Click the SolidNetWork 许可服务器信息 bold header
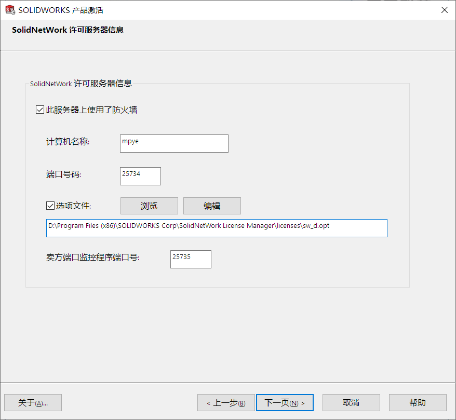456x420 pixels. [x=68, y=30]
